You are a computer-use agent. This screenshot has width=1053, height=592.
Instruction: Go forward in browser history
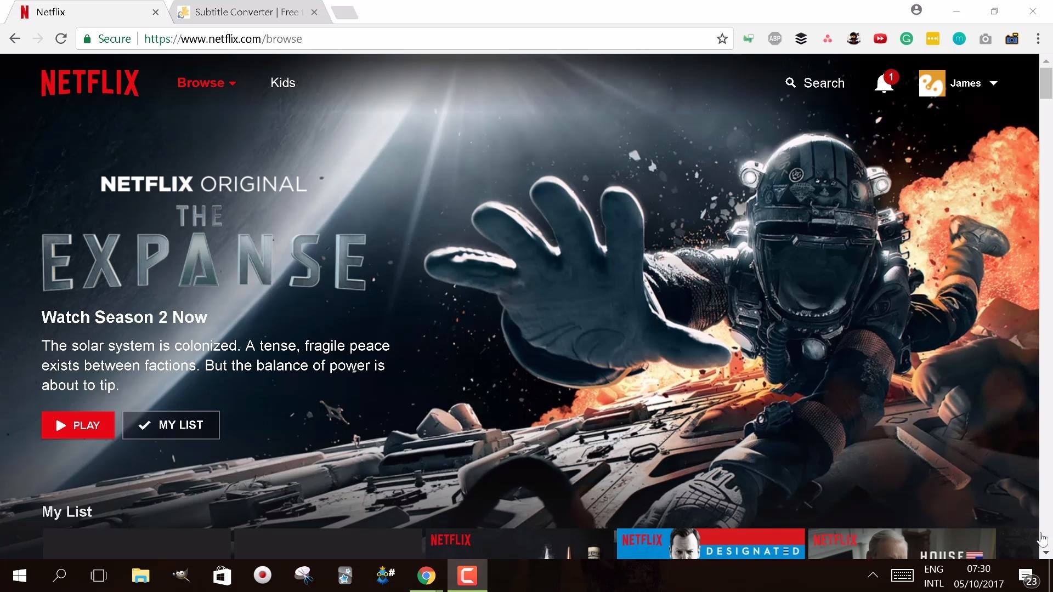point(38,38)
